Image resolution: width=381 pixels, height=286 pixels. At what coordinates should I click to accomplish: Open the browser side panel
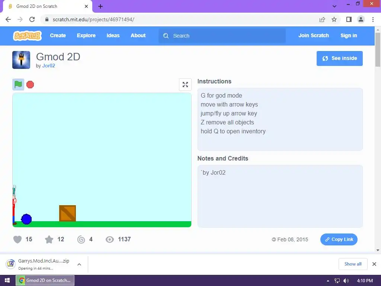pos(349,19)
